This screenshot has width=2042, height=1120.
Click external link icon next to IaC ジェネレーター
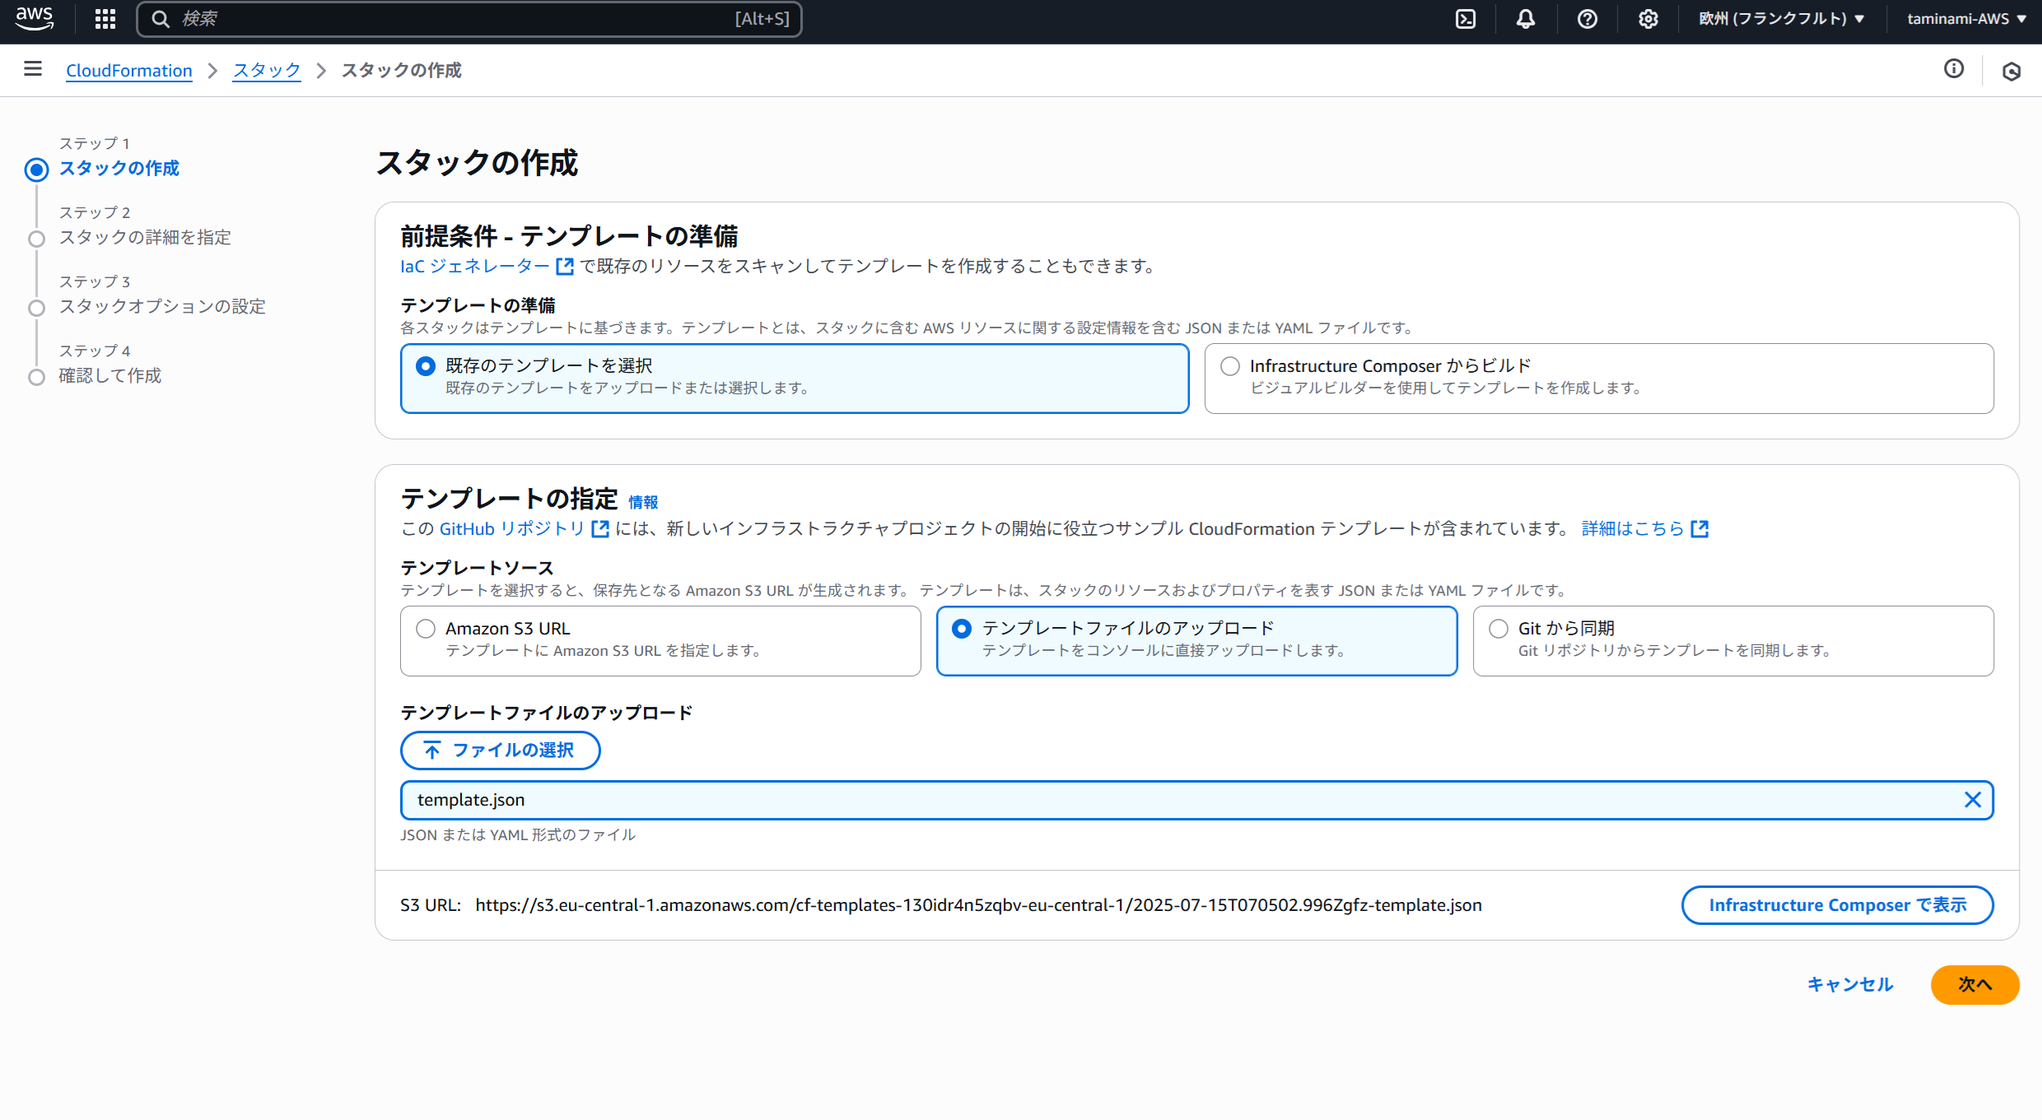tap(565, 267)
